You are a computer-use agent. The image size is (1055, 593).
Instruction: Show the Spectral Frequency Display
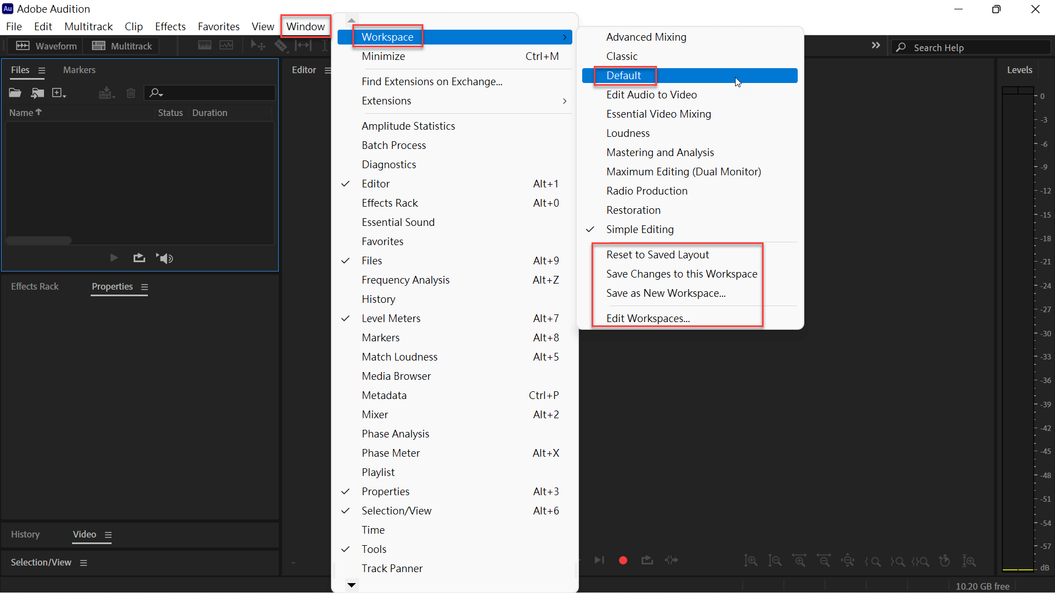[x=205, y=46]
